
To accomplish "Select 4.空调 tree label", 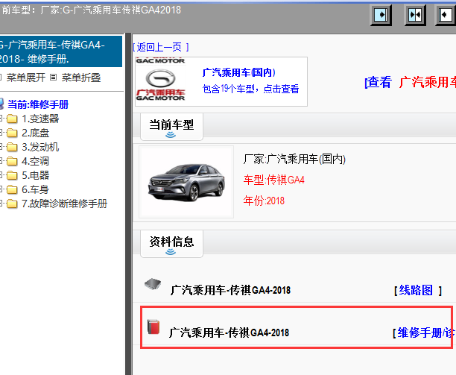I will tap(36, 161).
